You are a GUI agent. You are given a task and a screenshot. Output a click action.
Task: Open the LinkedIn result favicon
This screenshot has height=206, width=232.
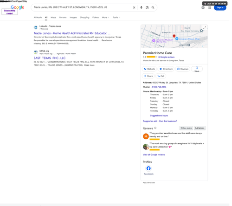point(36,27)
